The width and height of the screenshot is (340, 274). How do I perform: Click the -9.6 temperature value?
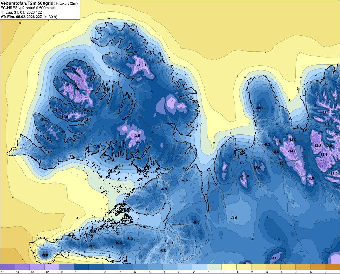pyautogui.click(x=196, y=222)
